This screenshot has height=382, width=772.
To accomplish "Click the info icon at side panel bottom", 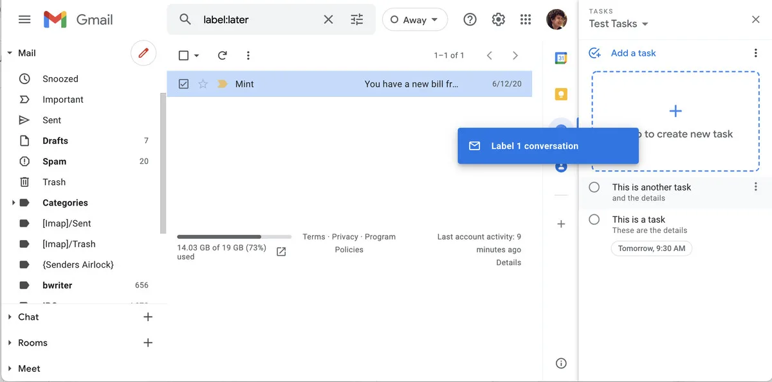I will 561,363.
